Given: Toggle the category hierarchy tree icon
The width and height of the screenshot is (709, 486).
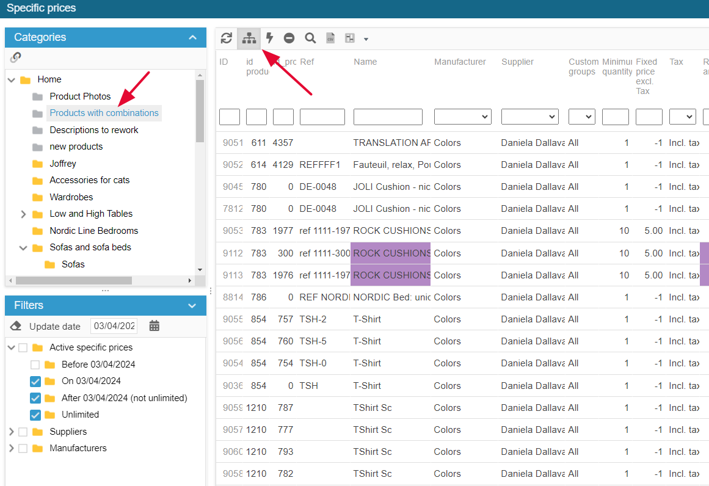Looking at the screenshot, I should pyautogui.click(x=249, y=38).
